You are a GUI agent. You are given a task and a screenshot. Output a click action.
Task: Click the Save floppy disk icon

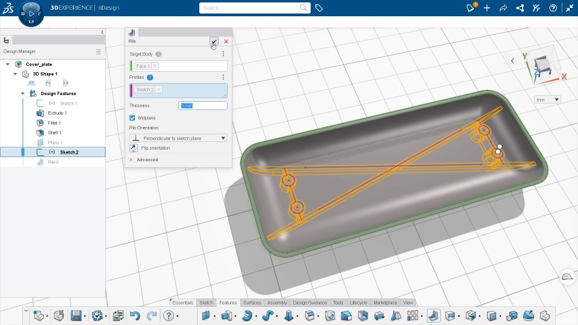[x=76, y=315]
